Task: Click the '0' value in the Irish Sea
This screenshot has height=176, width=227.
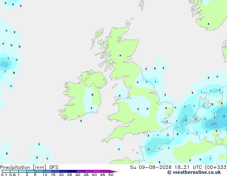Action: pos(120,96)
